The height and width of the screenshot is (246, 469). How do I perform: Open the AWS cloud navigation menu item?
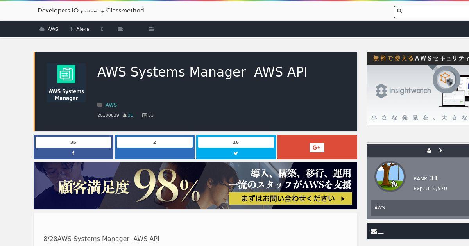coord(49,29)
